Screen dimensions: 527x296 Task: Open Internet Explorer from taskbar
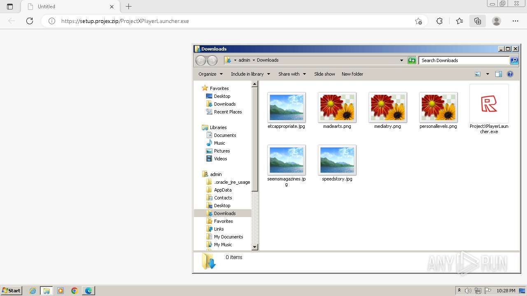[33, 291]
